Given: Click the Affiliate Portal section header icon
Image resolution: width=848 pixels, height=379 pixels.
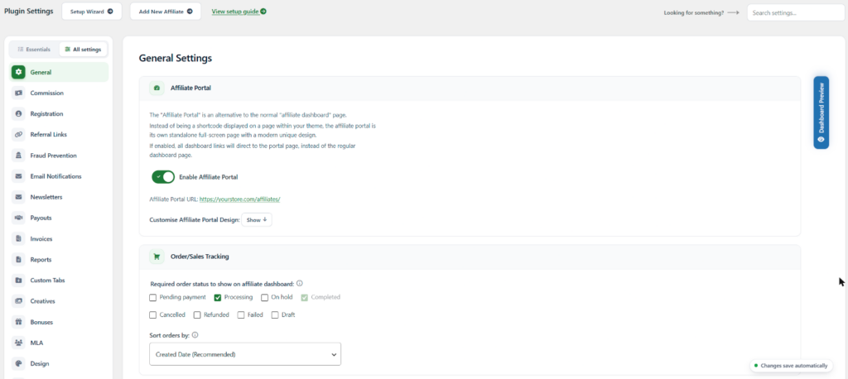Looking at the screenshot, I should tap(157, 88).
